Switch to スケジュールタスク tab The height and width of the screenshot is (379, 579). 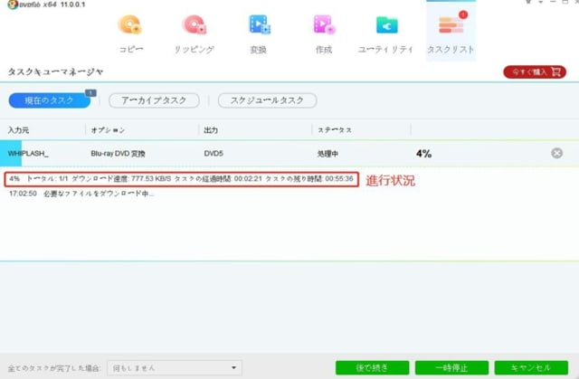267,100
